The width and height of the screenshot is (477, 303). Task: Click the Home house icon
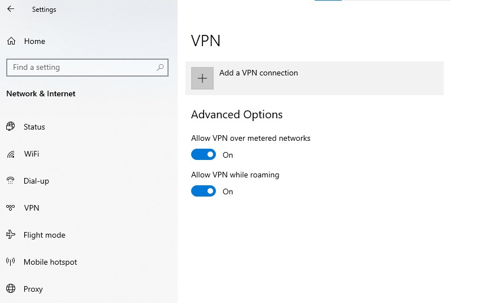coord(11,41)
